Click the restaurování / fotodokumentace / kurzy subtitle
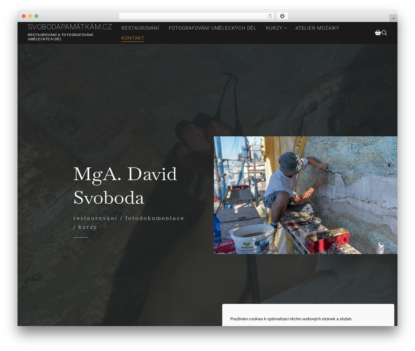 129,222
